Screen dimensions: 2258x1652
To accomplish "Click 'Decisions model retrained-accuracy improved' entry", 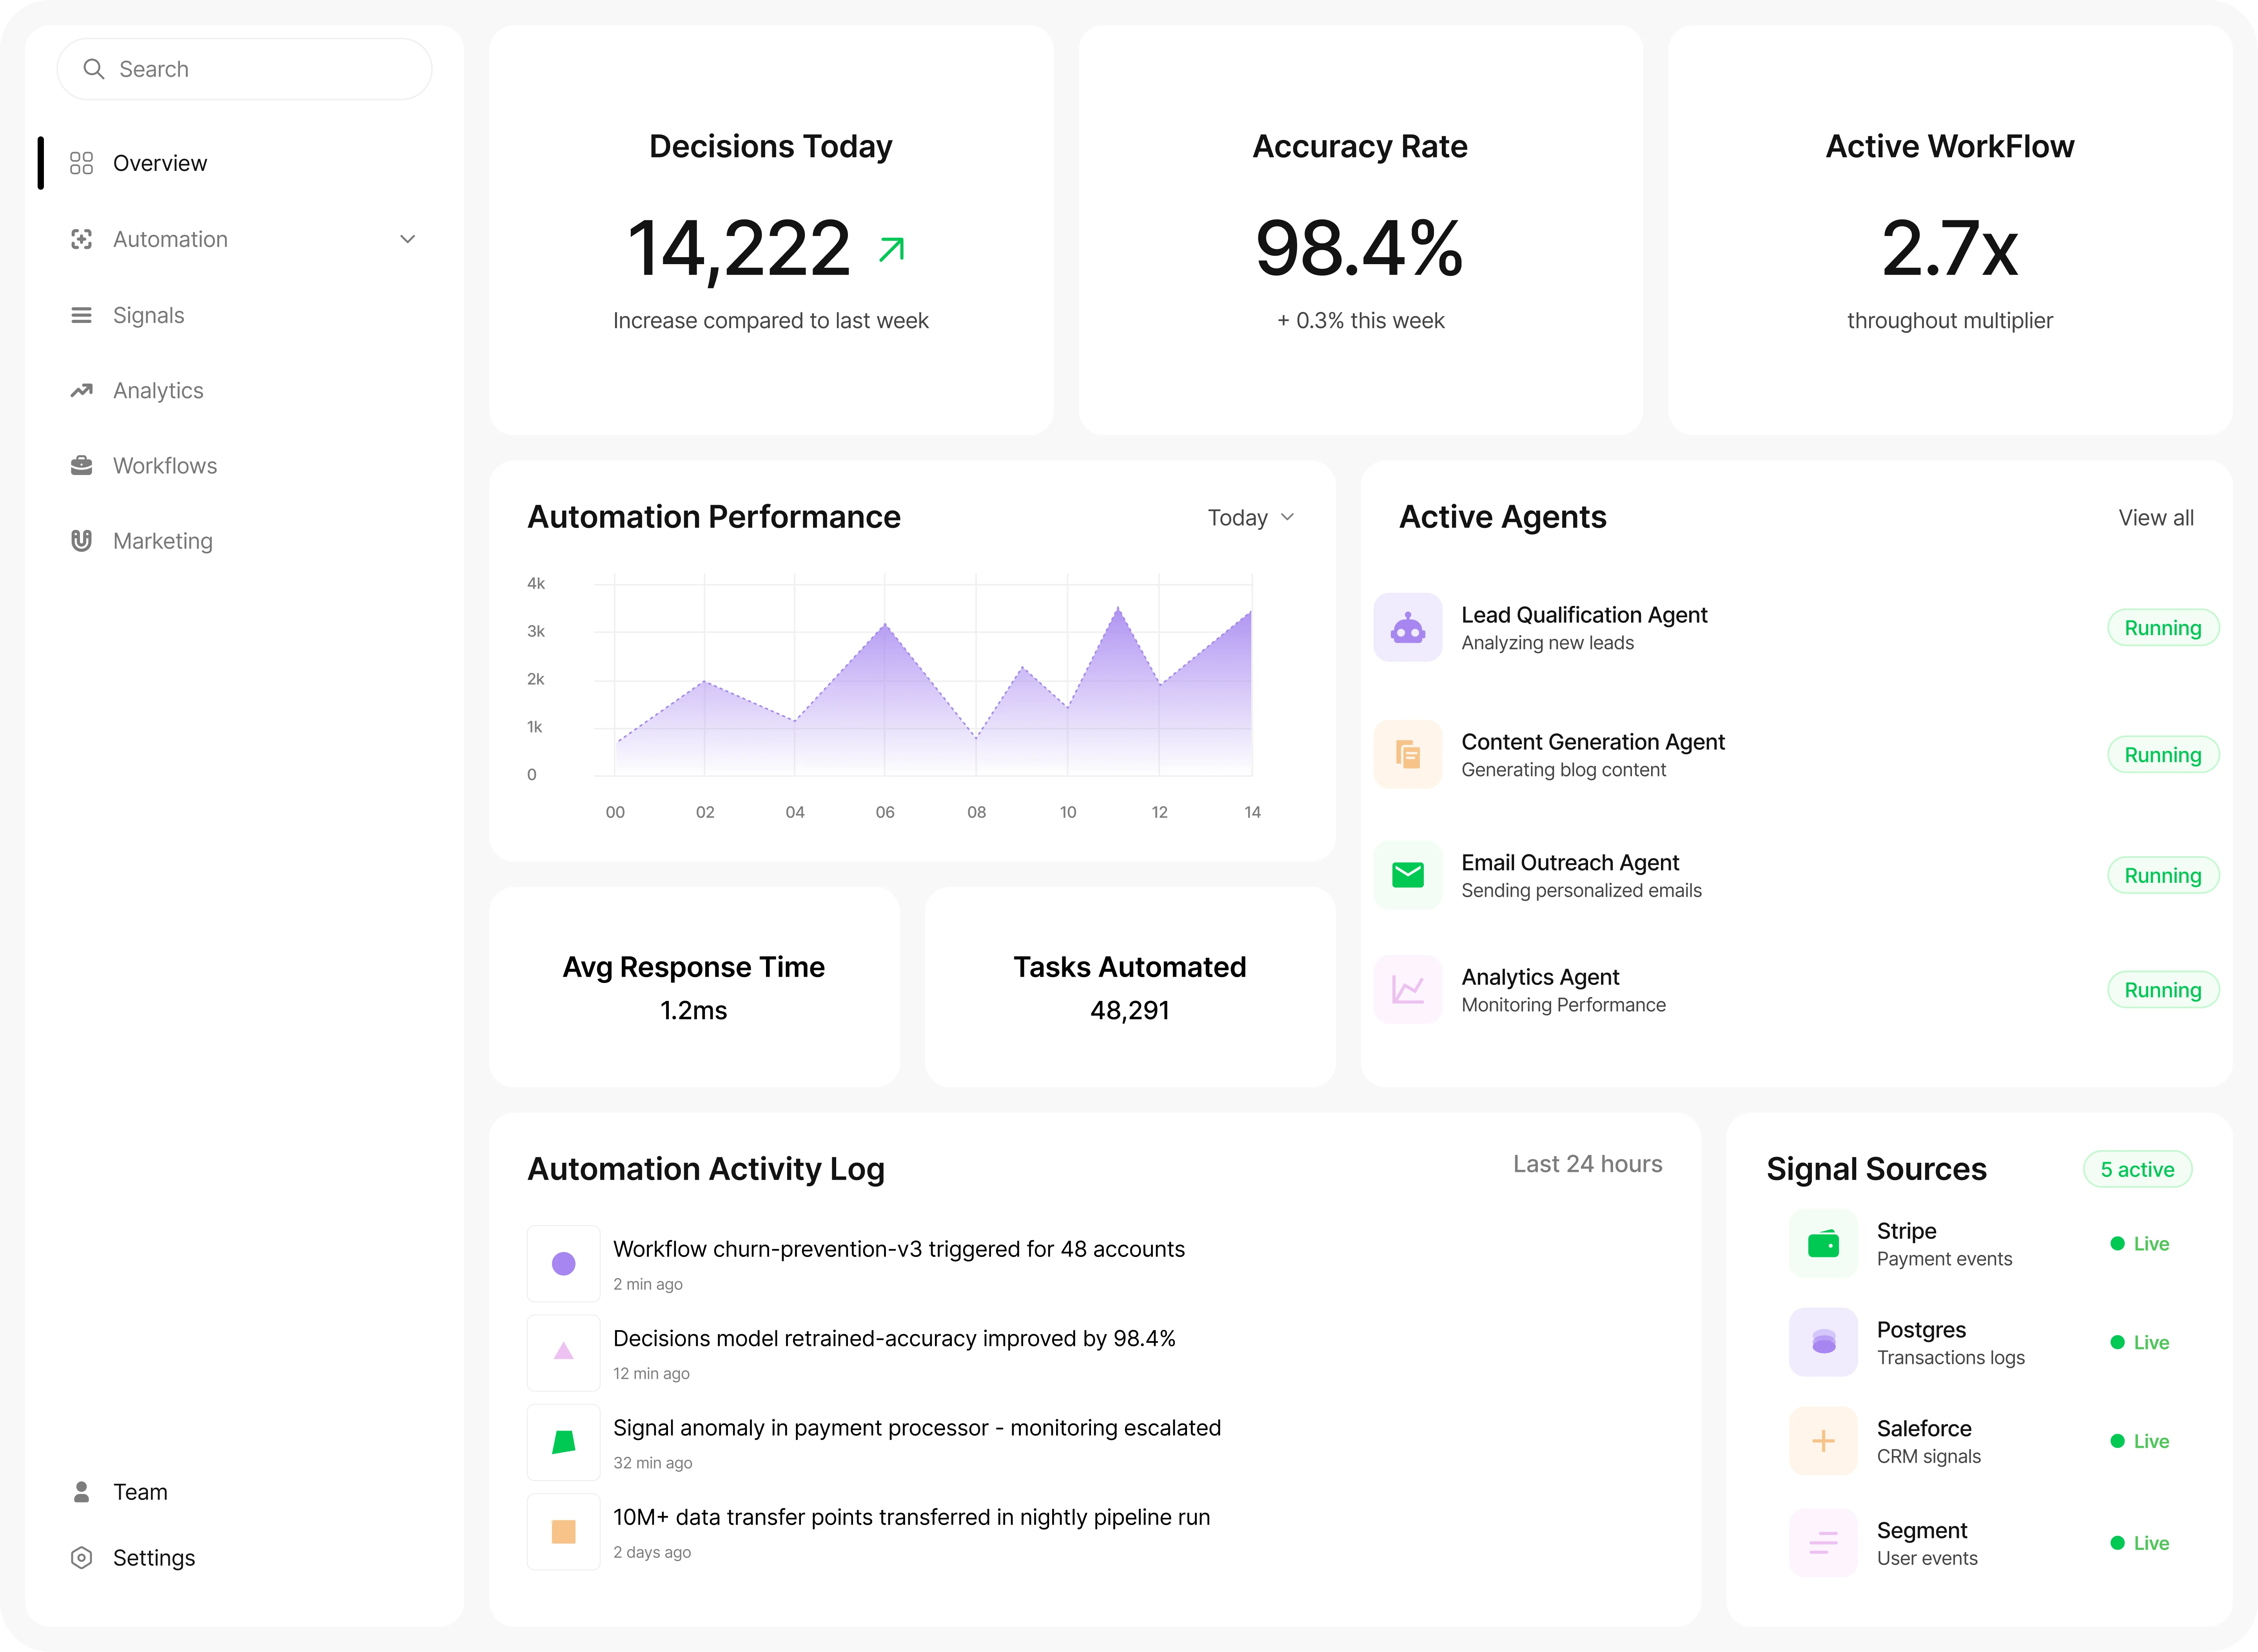I will 894,1338.
